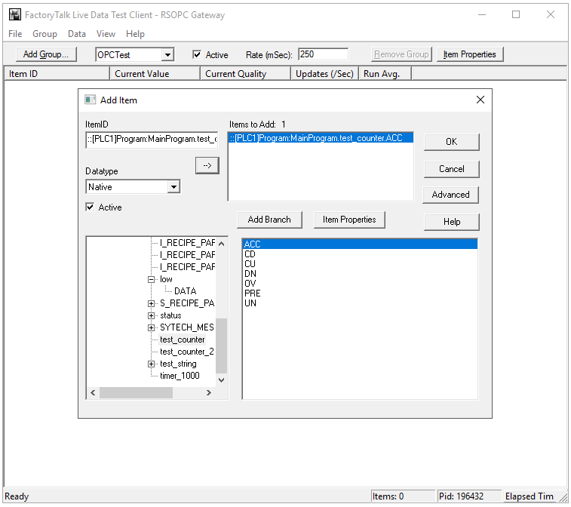The height and width of the screenshot is (507, 571).
Task: Click the tree scroll left arrow
Action: pos(93,392)
